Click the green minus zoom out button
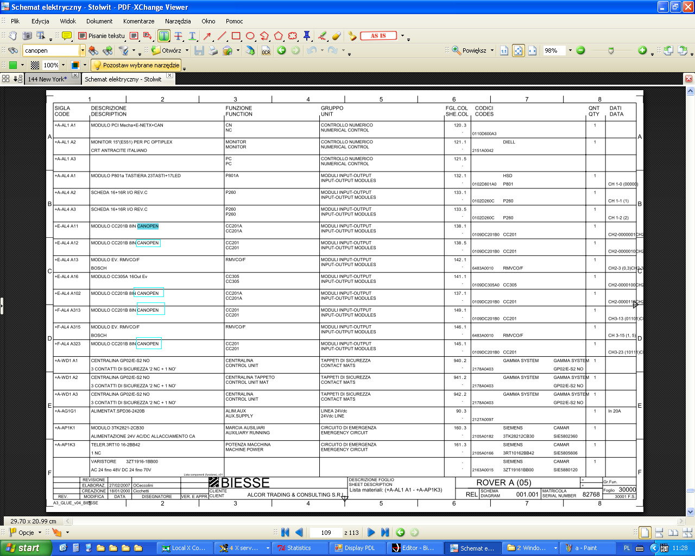Screen dimensions: 695x556 click(x=580, y=50)
